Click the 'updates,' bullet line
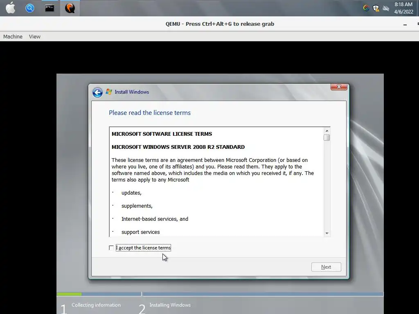This screenshot has height=314, width=419. [131, 193]
